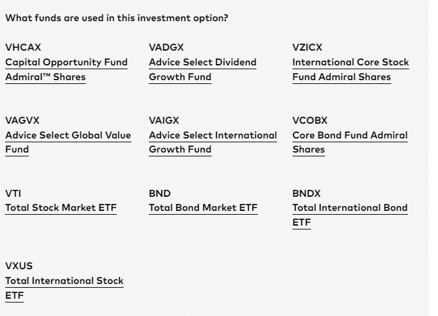Viewport: 438px width, 316px height.
Task: View Total International Stock ETF details
Action: pos(64,288)
